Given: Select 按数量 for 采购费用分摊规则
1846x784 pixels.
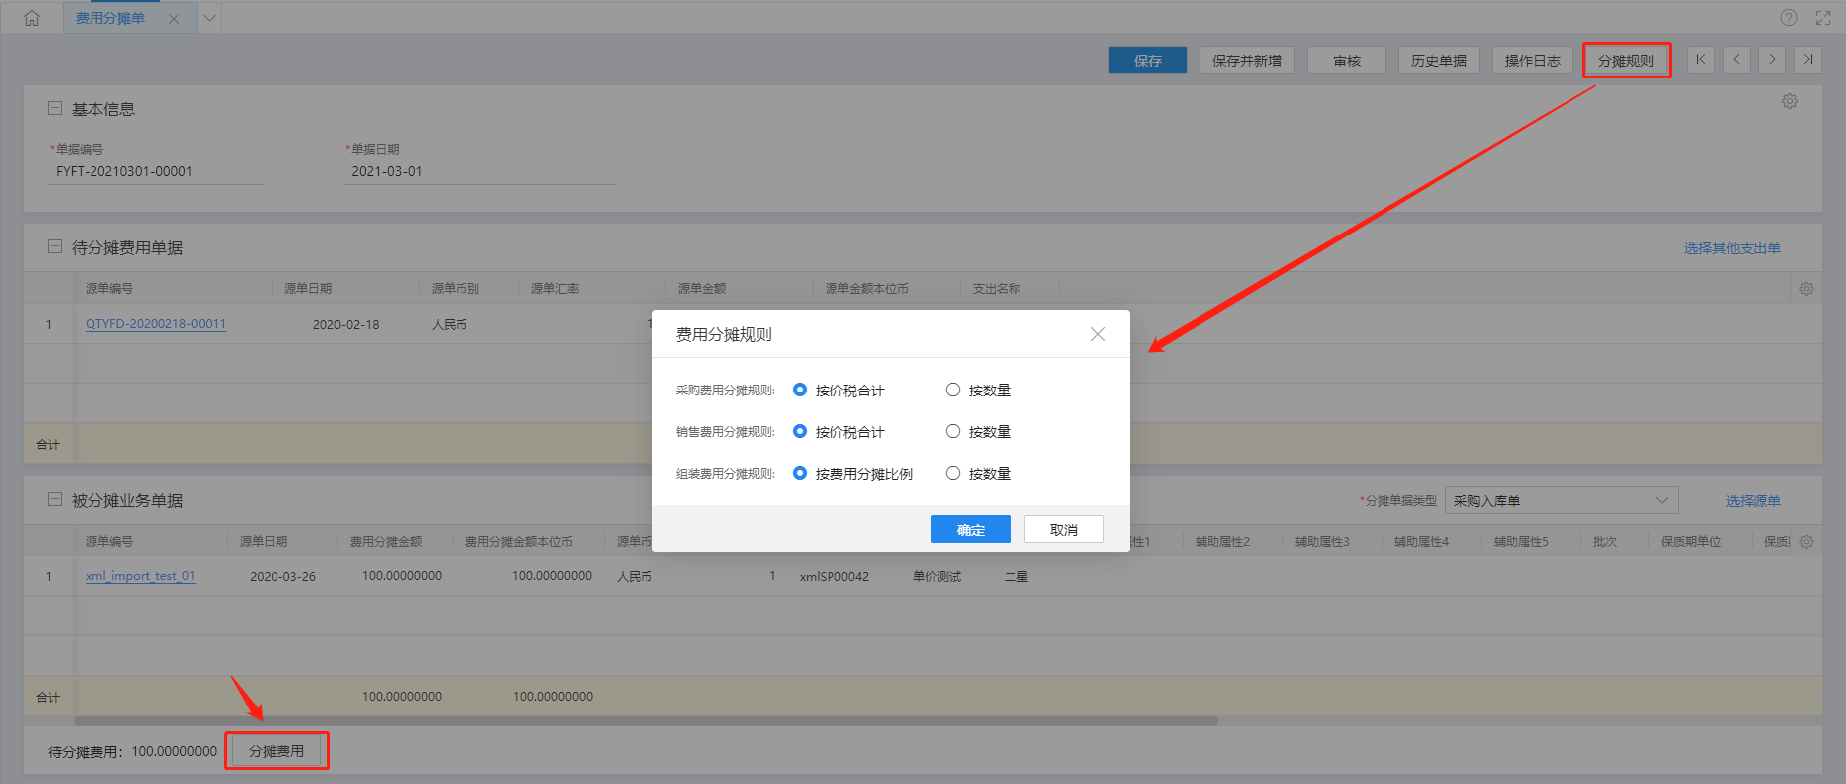Looking at the screenshot, I should [953, 391].
